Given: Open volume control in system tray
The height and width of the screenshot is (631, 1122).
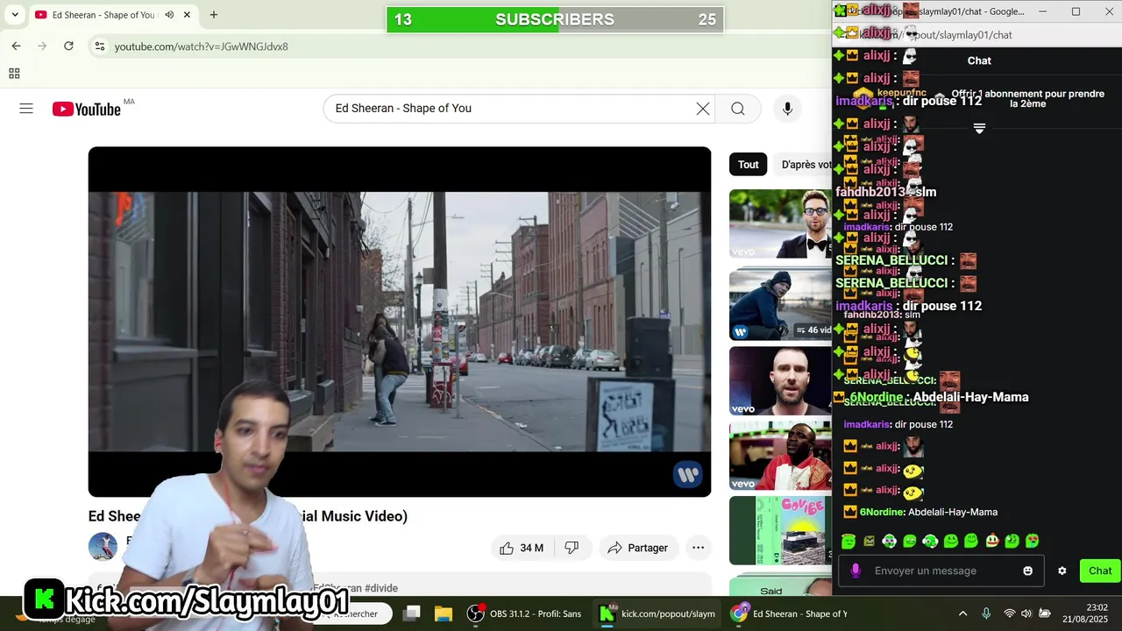Looking at the screenshot, I should [1026, 613].
